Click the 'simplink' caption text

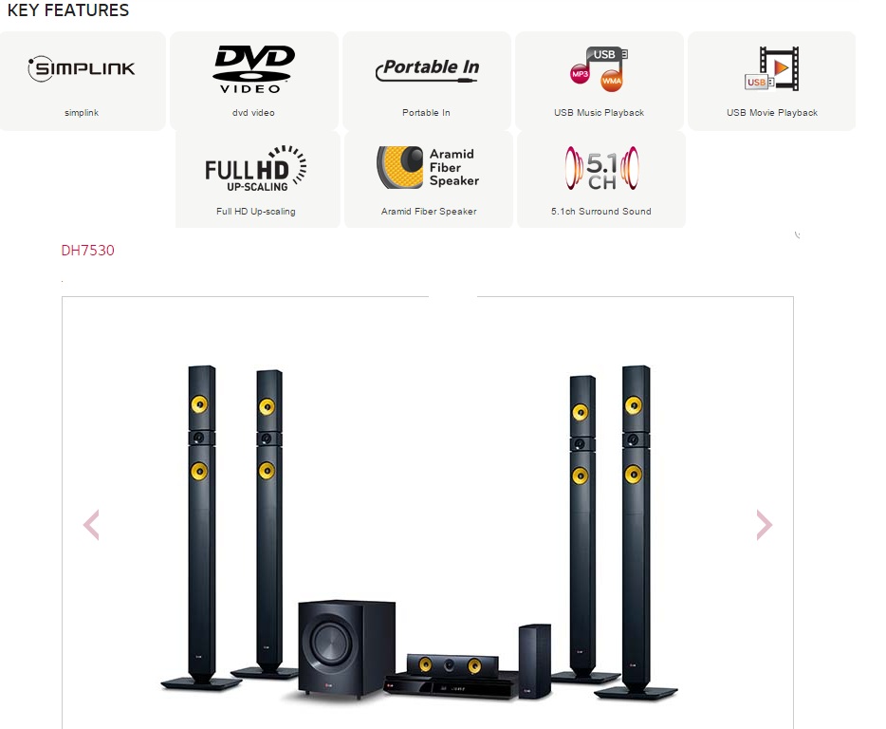(x=82, y=113)
